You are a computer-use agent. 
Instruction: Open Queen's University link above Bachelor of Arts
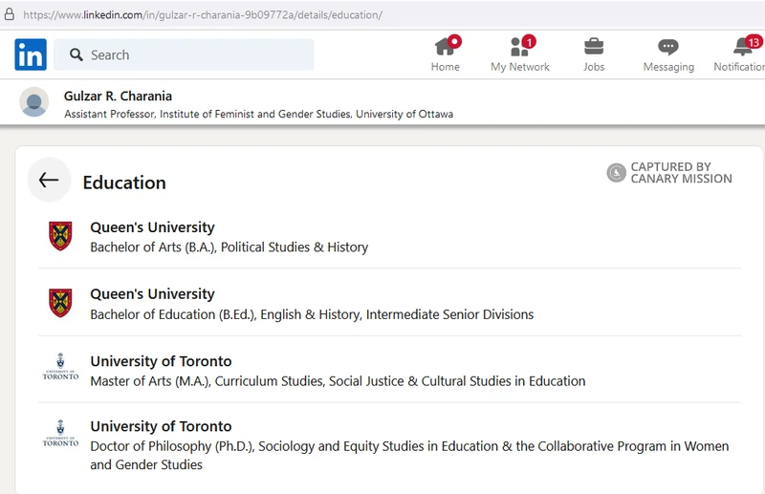tap(152, 227)
